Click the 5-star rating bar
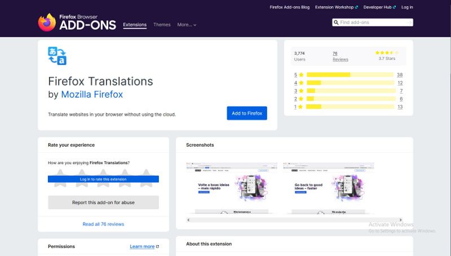The height and width of the screenshot is (256, 451). (350, 75)
